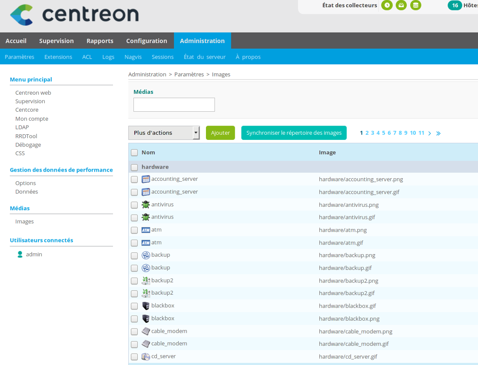Open the poller inbox status icon
478x365 pixels.
pyautogui.click(x=401, y=6)
